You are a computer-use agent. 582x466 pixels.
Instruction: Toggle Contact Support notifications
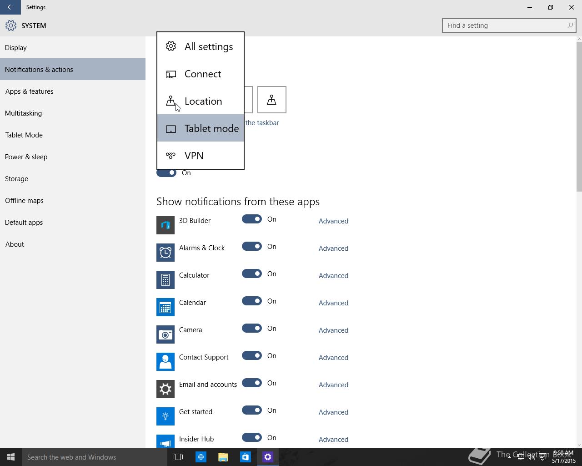252,356
